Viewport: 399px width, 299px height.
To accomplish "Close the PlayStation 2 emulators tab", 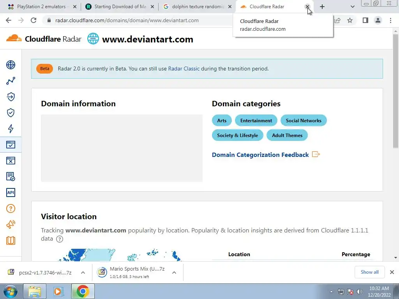I will (75, 7).
